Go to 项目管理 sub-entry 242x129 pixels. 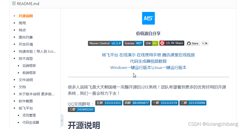[x=29, y=115]
